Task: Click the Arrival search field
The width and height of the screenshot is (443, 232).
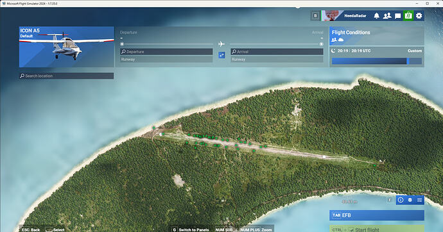Action: (277, 51)
